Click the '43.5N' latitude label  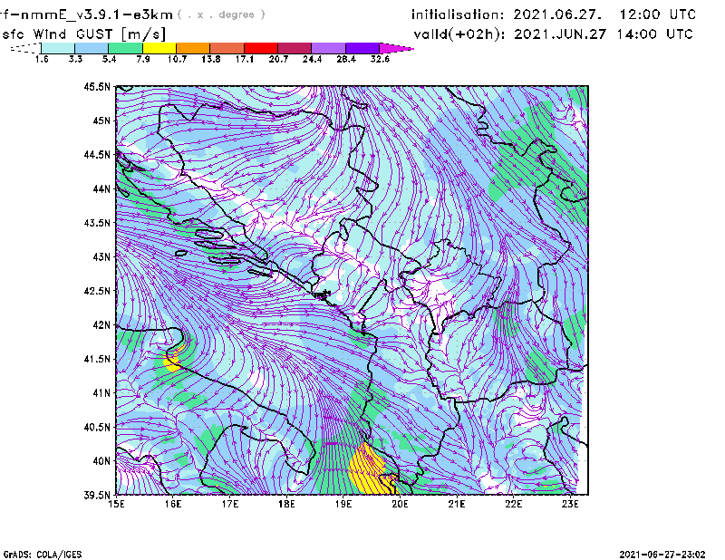click(x=97, y=223)
